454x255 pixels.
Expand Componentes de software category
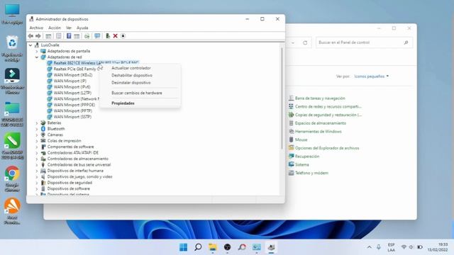37,147
